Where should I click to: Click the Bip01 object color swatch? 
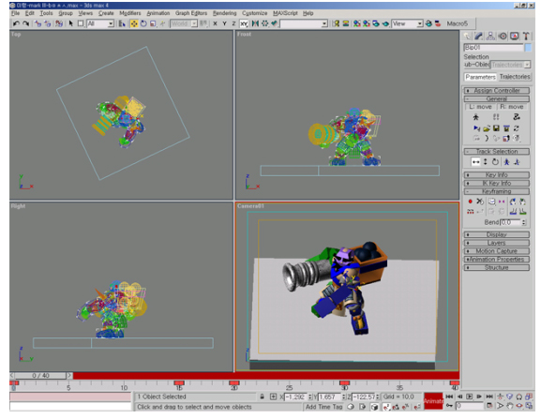[x=528, y=48]
